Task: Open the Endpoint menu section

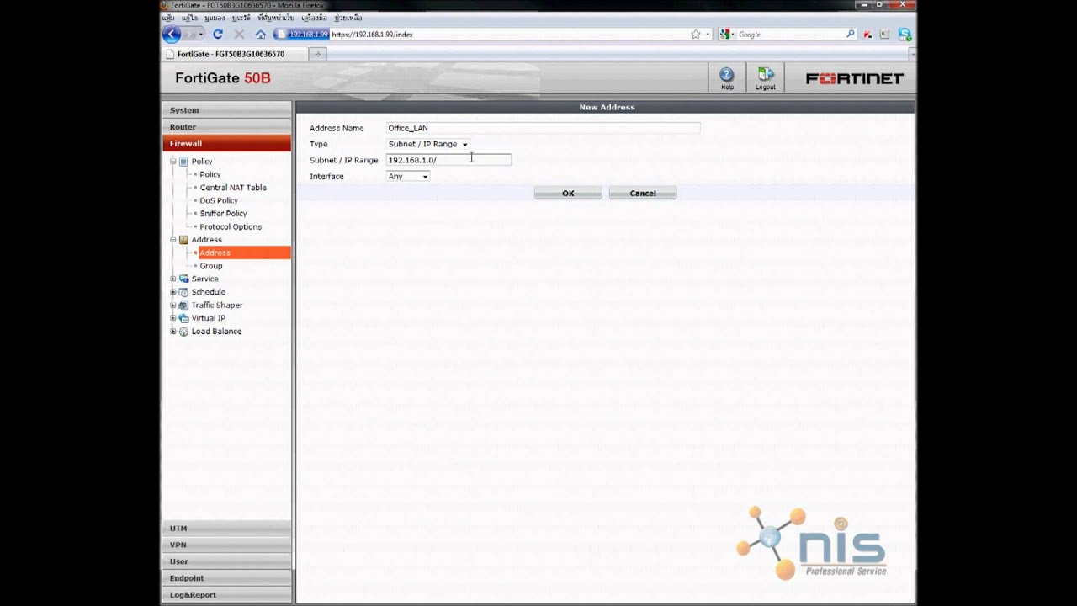Action: pyautogui.click(x=226, y=578)
